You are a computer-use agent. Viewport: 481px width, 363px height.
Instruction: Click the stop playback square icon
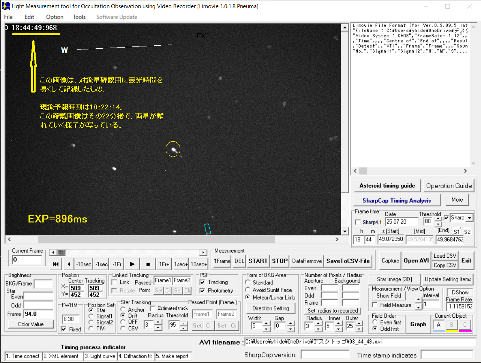coord(148,264)
